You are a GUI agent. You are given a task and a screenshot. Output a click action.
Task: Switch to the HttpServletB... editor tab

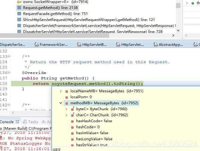click(x=92, y=45)
